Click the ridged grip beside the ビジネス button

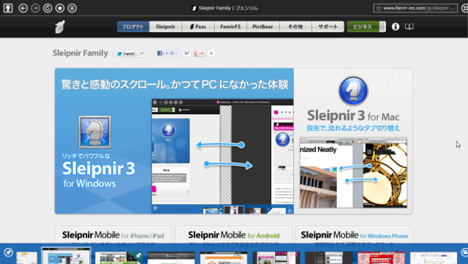coord(382,26)
